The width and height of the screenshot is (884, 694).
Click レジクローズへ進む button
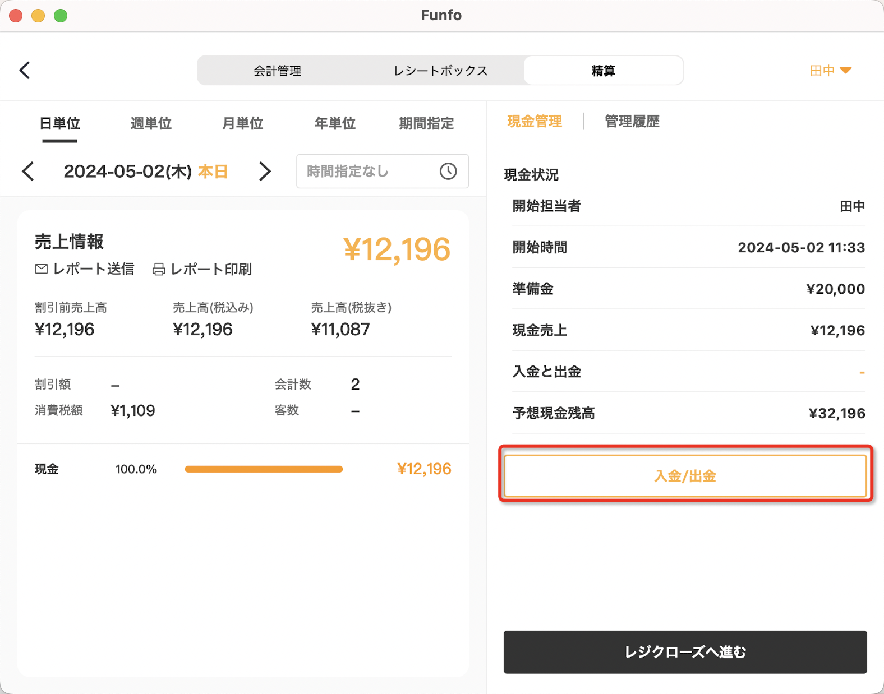click(x=685, y=652)
